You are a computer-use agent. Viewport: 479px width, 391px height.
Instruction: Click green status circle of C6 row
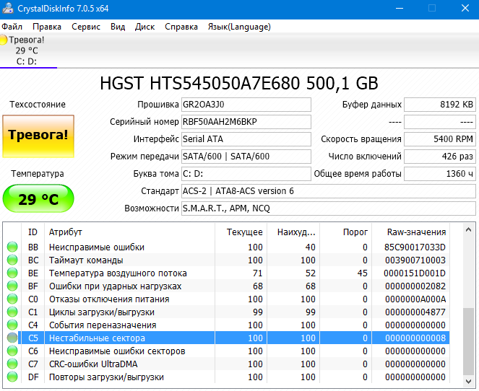[12, 351]
